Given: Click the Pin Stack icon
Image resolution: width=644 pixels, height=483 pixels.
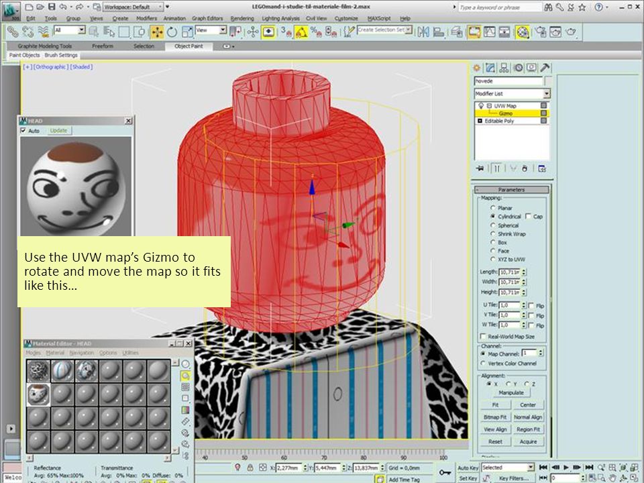Looking at the screenshot, I should point(480,168).
